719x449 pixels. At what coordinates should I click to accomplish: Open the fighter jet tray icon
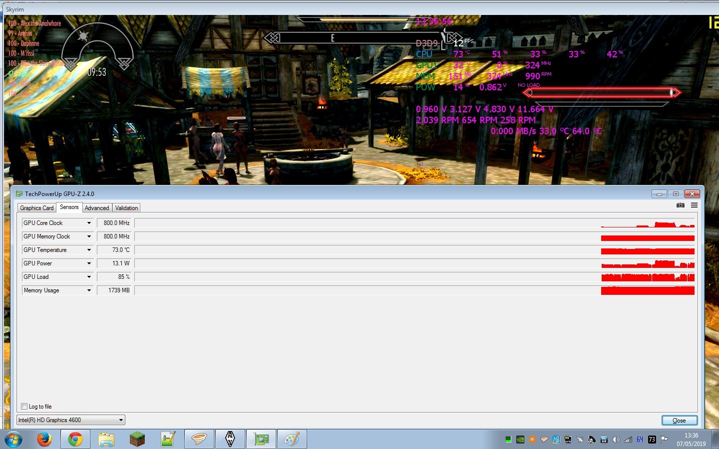[580, 440]
